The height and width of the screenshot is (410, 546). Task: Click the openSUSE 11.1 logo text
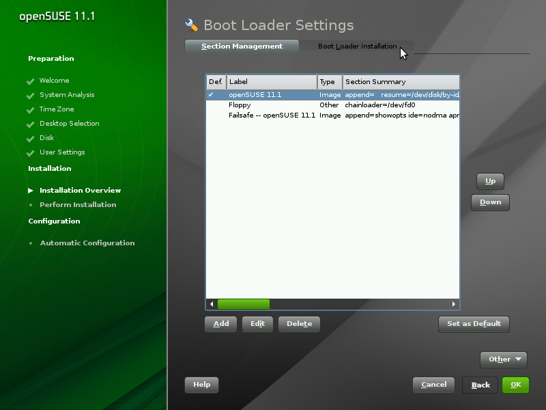pos(57,16)
